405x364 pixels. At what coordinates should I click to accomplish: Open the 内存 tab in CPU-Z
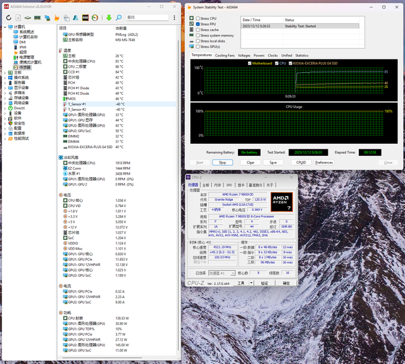pyautogui.click(x=218, y=184)
